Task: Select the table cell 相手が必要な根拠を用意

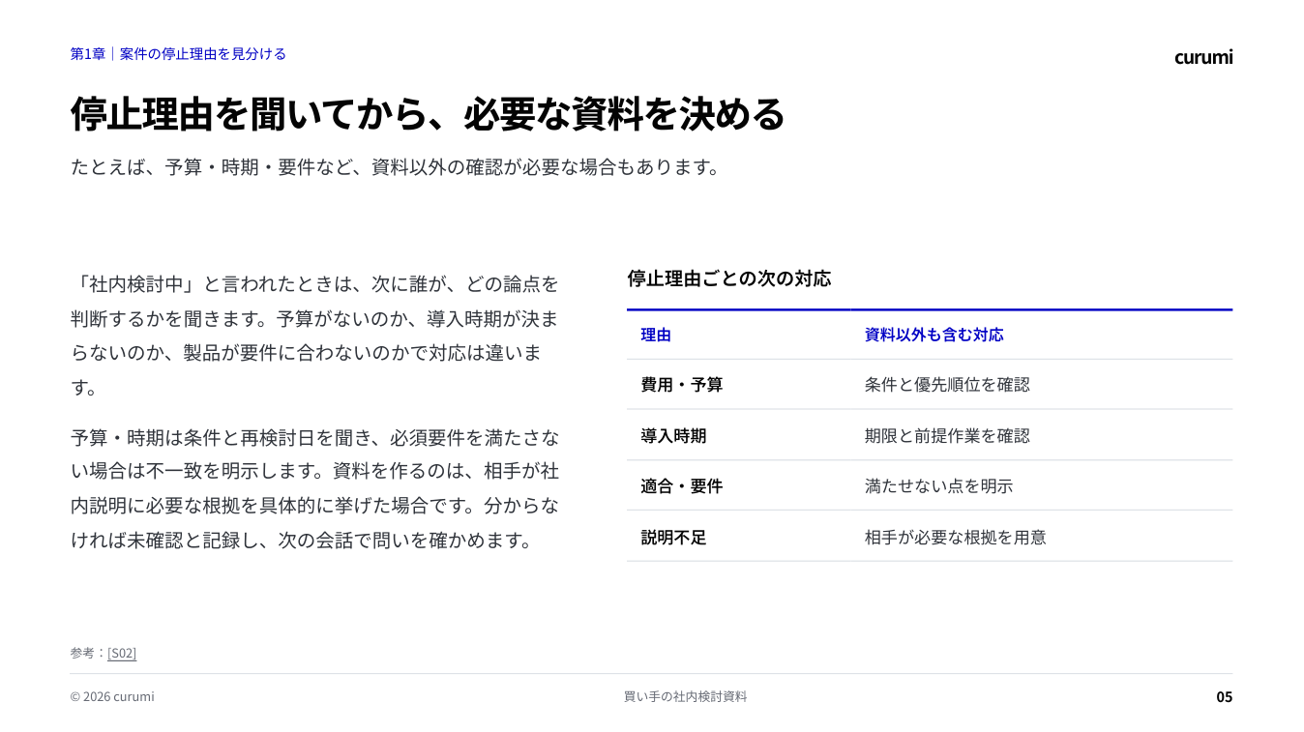Action: [x=955, y=538]
